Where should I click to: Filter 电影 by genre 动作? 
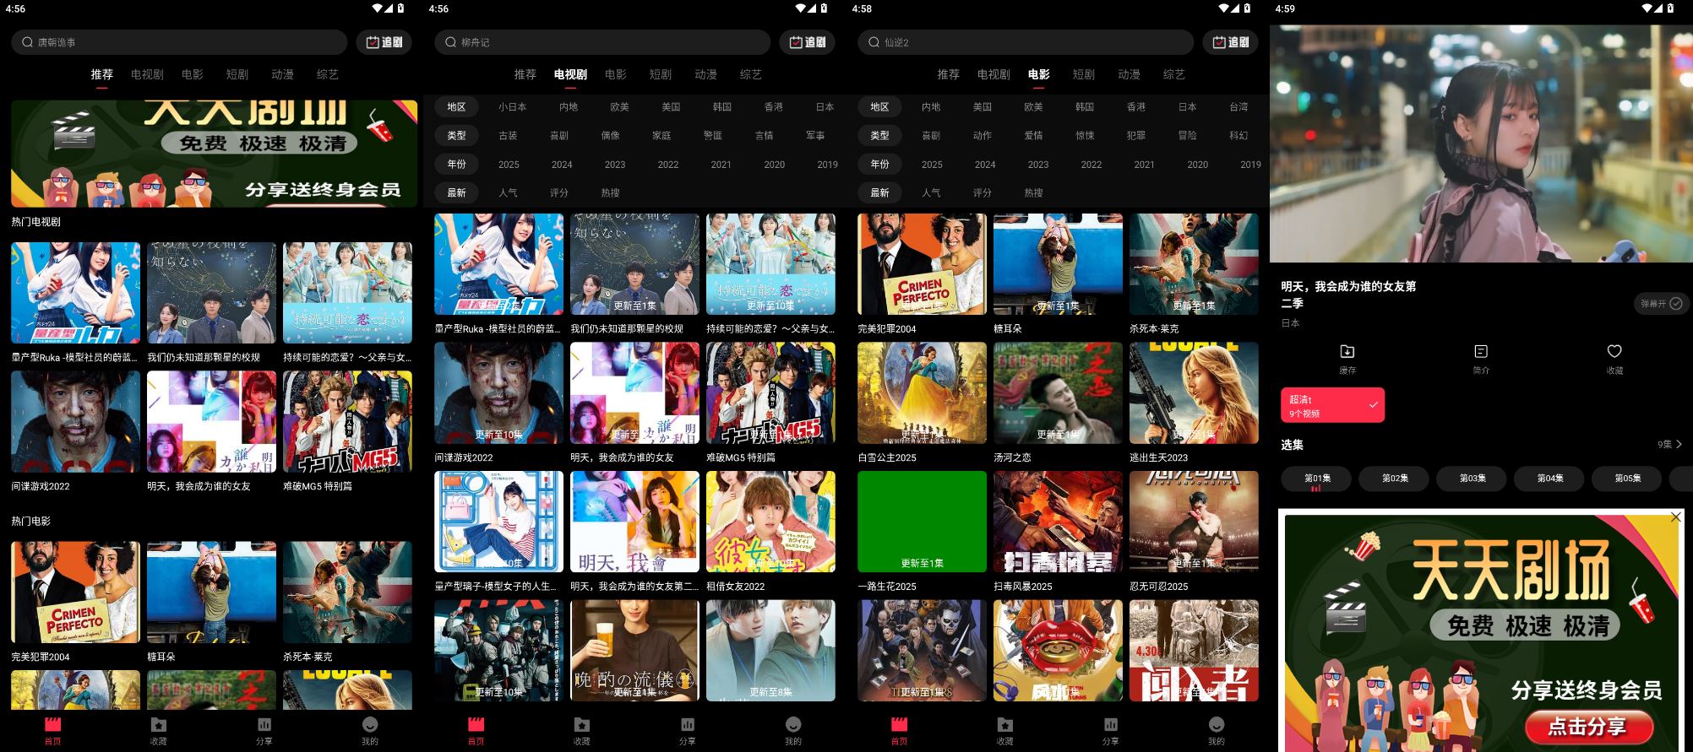983,136
